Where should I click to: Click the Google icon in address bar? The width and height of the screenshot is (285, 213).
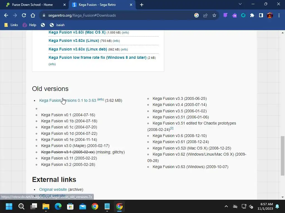click(196, 16)
